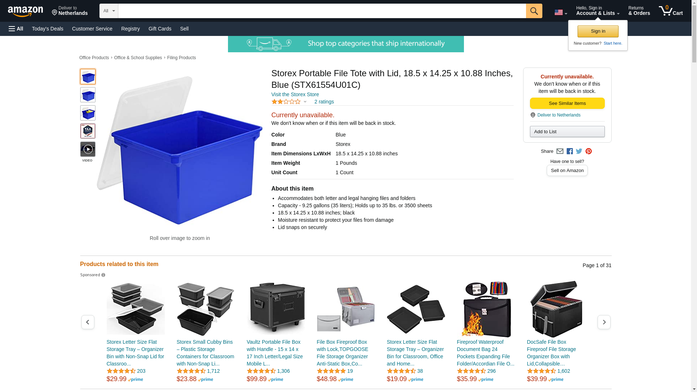
Task: Expand the All search category dropdown
Action: tap(109, 11)
